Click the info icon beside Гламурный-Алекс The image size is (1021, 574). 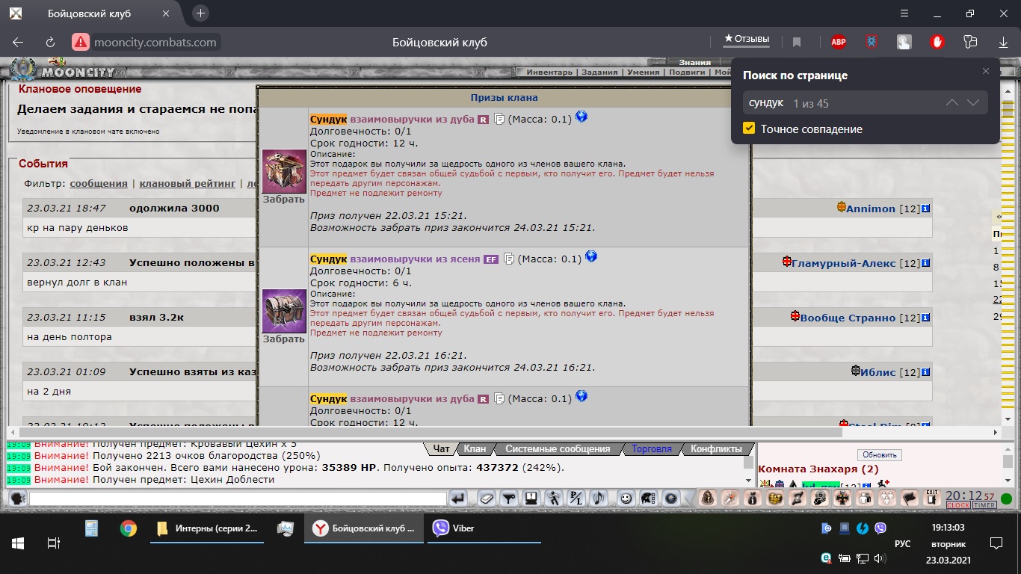coord(925,263)
